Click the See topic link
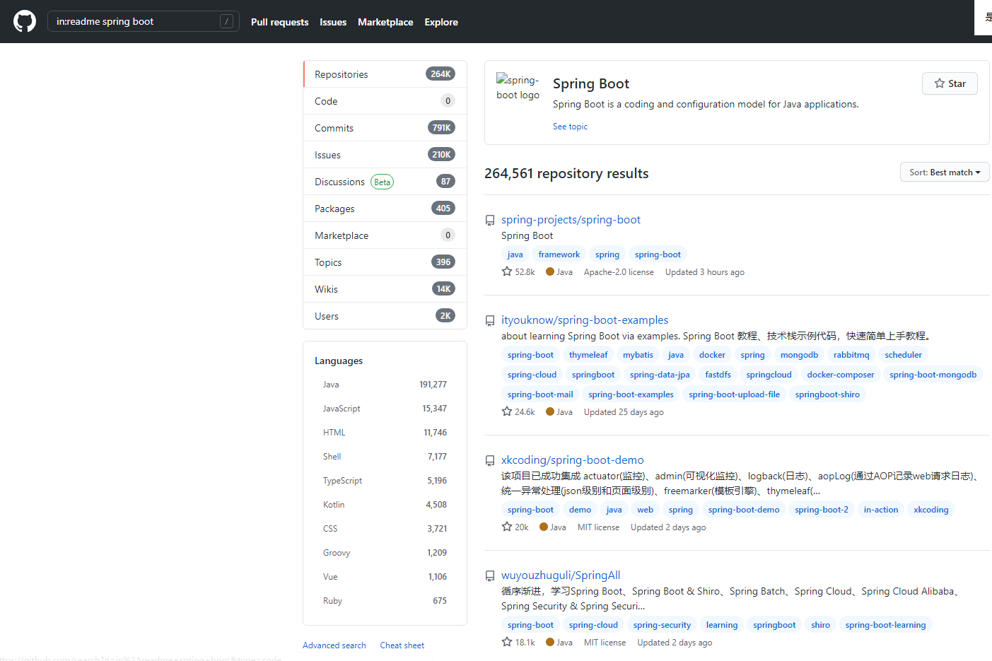The width and height of the screenshot is (992, 661). [570, 127]
